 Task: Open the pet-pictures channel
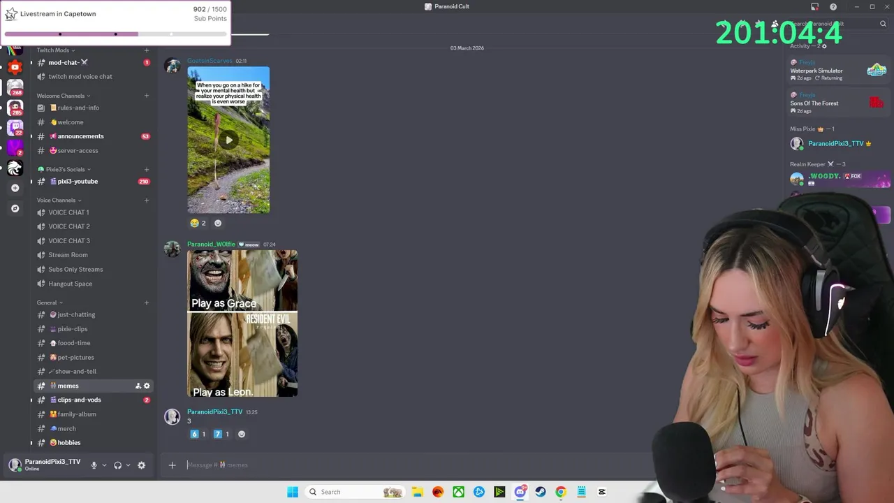point(93,357)
